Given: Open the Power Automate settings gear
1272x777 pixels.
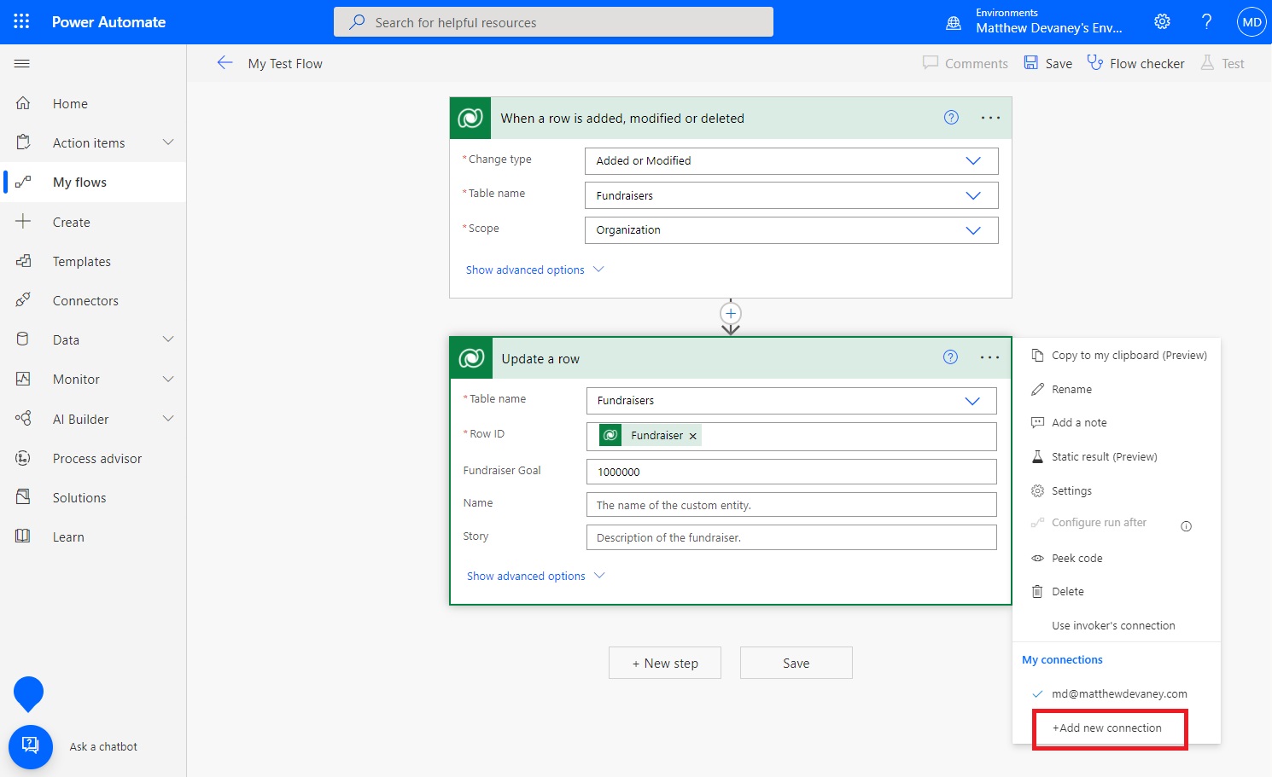Looking at the screenshot, I should tap(1162, 21).
